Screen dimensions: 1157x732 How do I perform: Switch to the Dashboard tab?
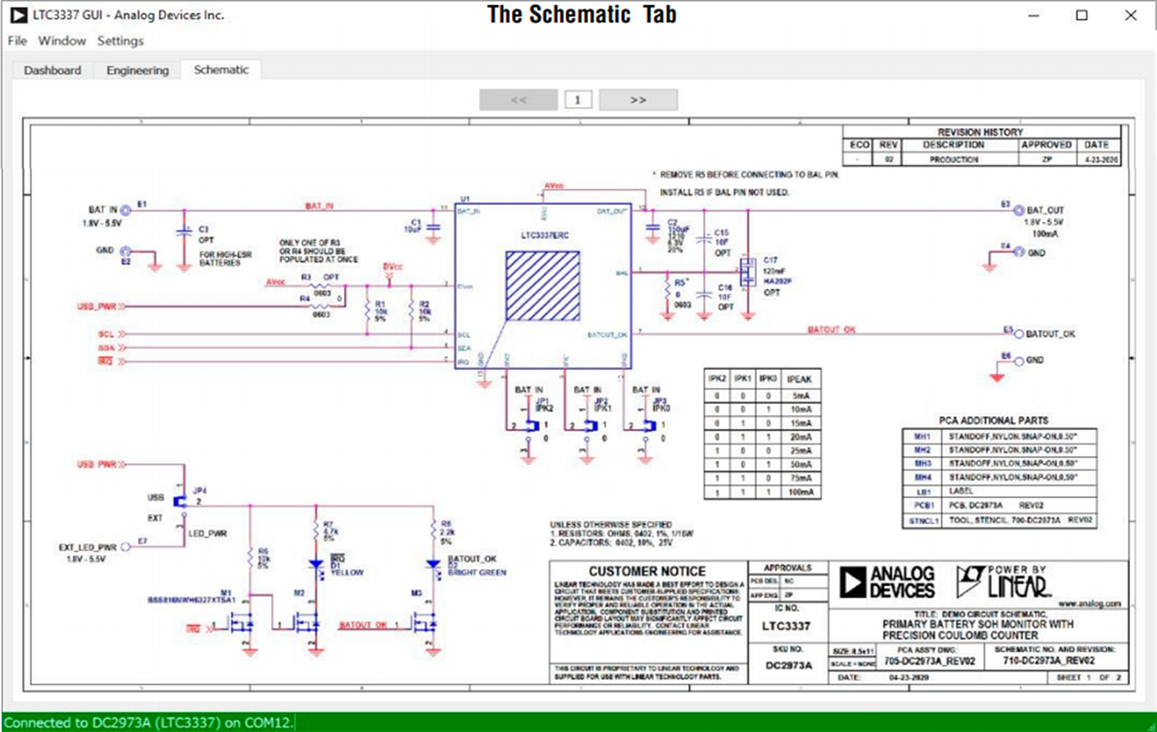52,70
